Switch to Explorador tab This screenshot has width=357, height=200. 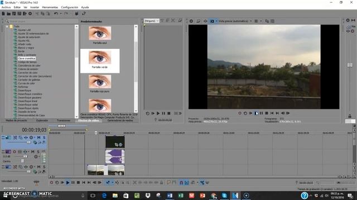click(42, 121)
